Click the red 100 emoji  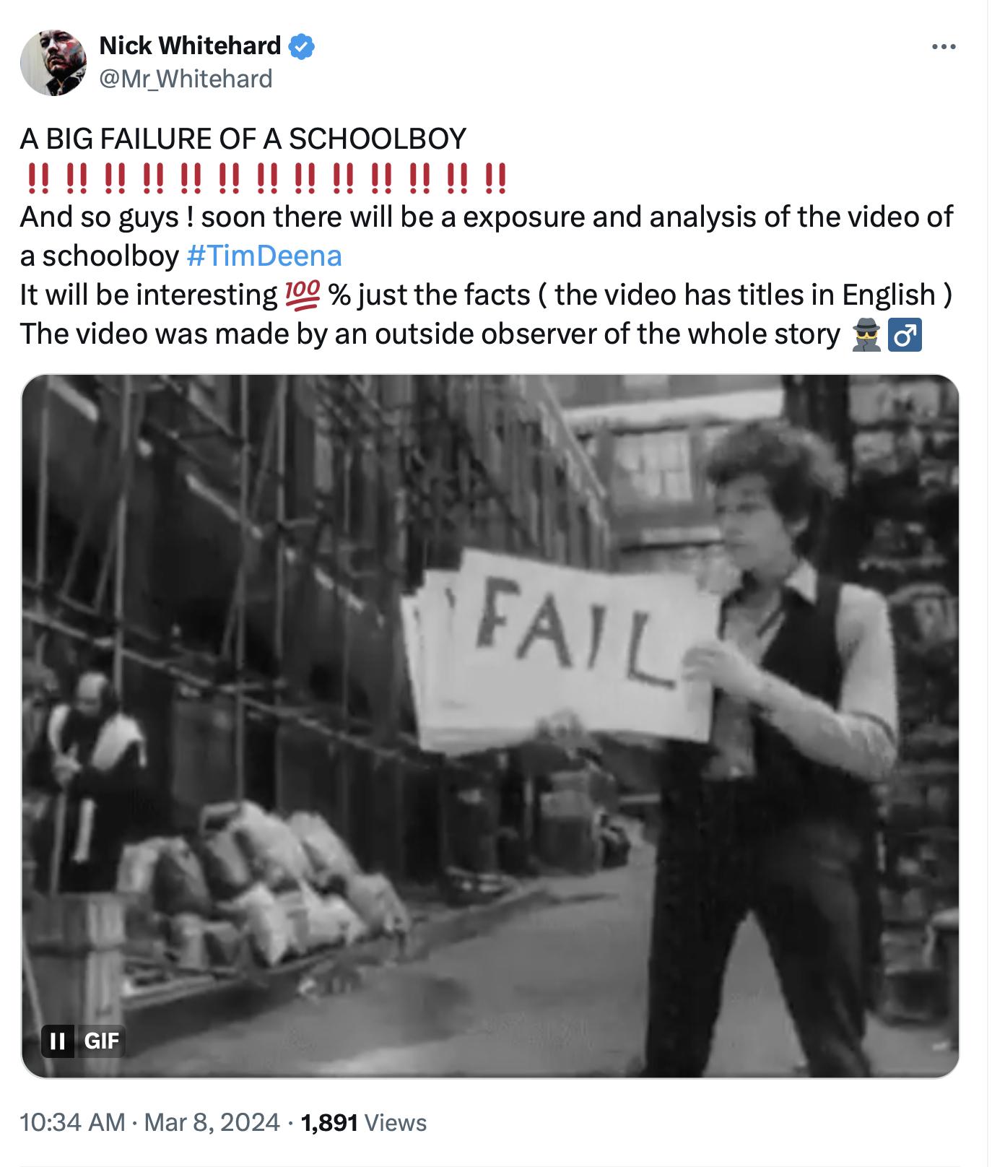click(301, 295)
